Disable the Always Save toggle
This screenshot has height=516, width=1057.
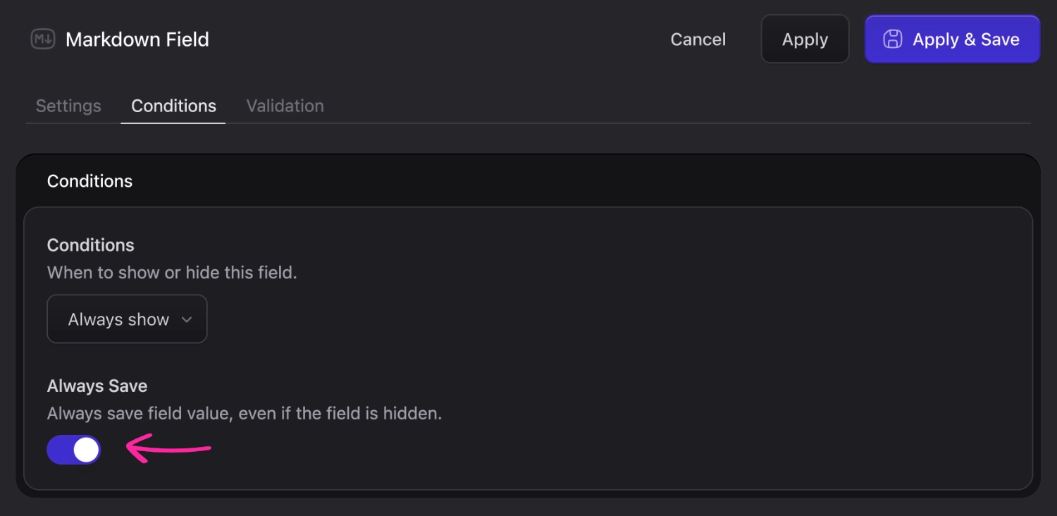tap(74, 450)
